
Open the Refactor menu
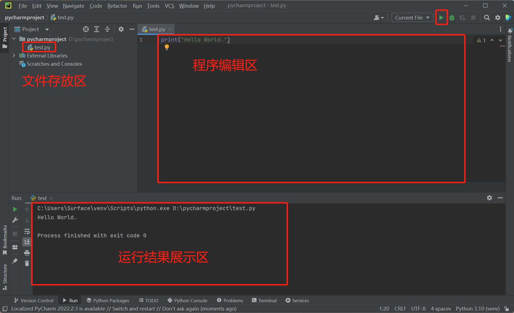click(x=117, y=6)
